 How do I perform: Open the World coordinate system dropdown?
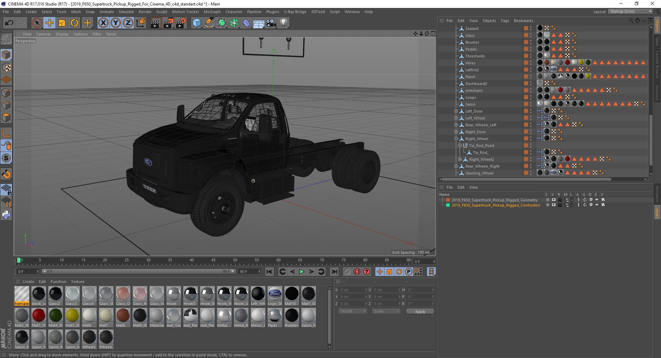(x=353, y=311)
